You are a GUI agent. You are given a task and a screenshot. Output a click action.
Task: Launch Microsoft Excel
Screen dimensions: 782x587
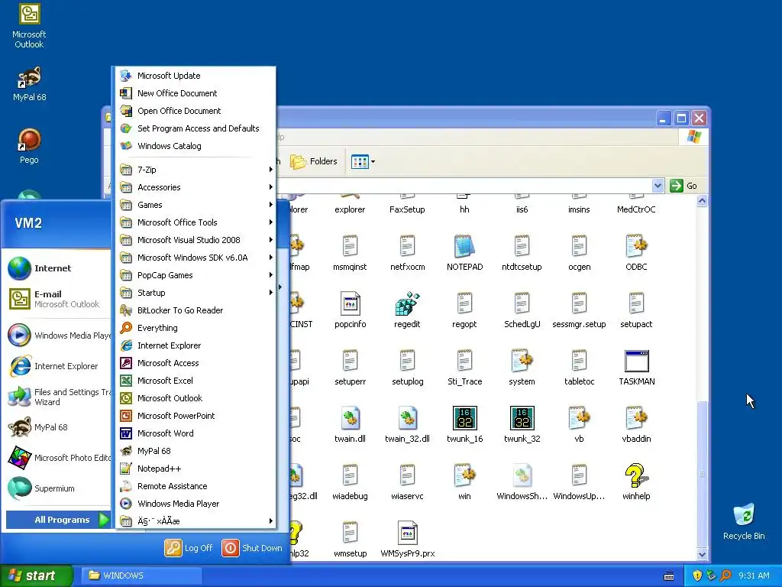196,381
